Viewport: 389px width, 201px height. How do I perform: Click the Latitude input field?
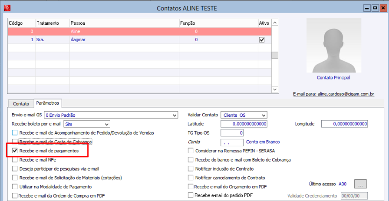pos(244,124)
